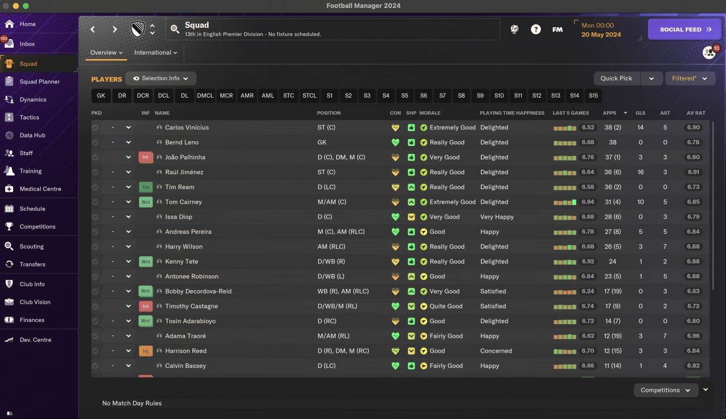Open the help question mark icon

[x=536, y=30]
